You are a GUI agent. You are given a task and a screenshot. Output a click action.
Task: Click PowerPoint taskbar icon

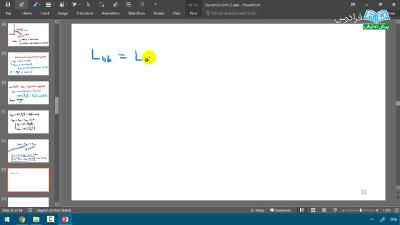[x=65, y=219]
